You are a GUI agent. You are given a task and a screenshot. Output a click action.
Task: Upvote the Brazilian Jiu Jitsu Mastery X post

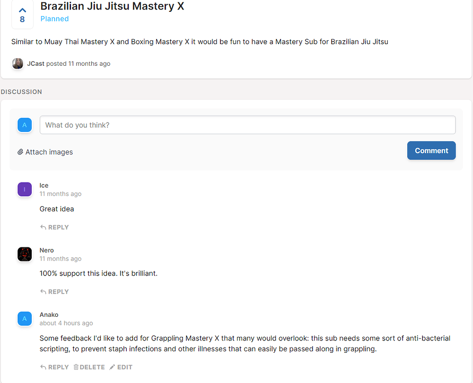click(x=22, y=10)
